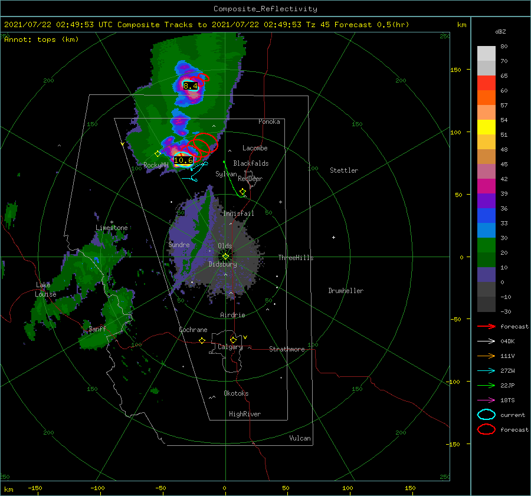Select the white 04DK arrow legend icon
531x496 pixels.
coord(486,341)
